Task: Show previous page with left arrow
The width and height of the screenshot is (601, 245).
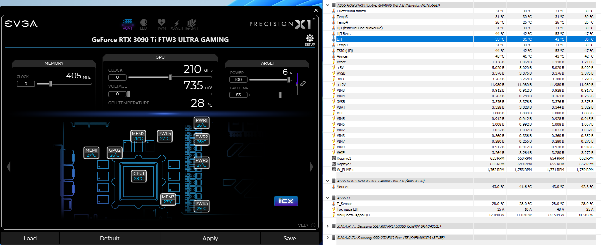Action: pos(9,167)
